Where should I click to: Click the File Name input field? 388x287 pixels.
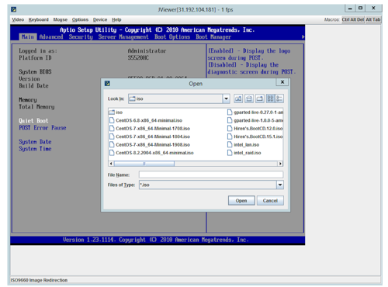coord(211,175)
